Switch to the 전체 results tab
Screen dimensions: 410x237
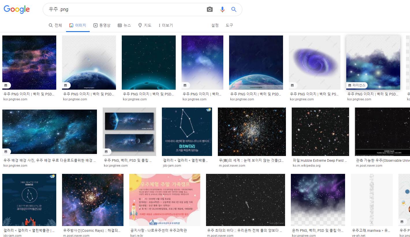pyautogui.click(x=55, y=25)
